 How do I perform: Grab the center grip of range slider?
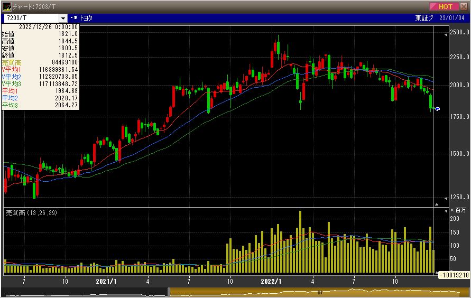pyautogui.click(x=319, y=292)
